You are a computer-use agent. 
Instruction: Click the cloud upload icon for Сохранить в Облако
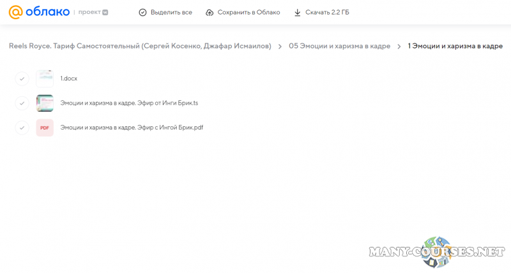(x=210, y=12)
